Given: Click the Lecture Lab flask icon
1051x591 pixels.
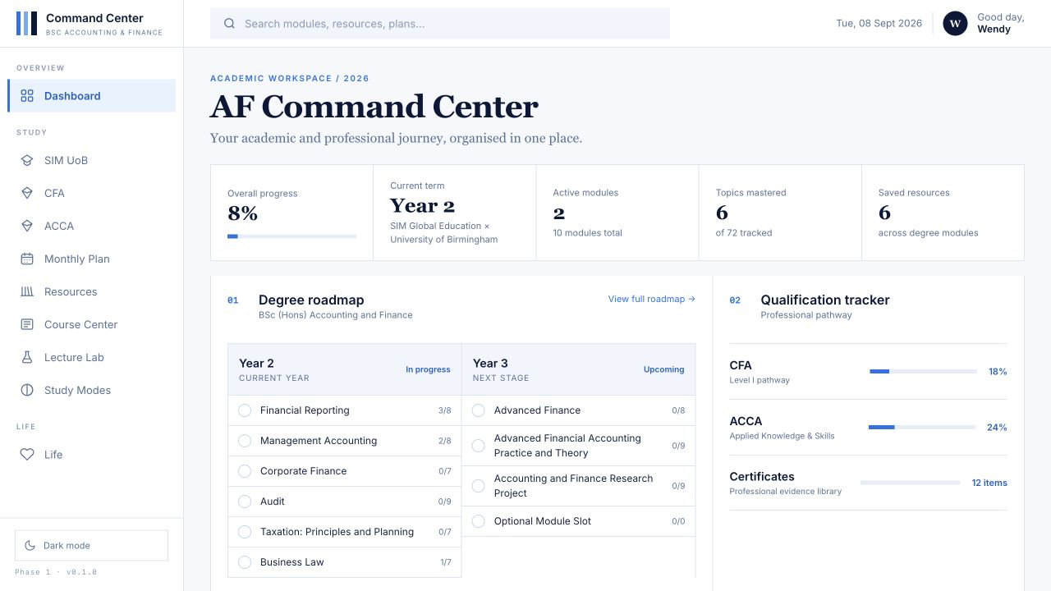Looking at the screenshot, I should (x=27, y=357).
